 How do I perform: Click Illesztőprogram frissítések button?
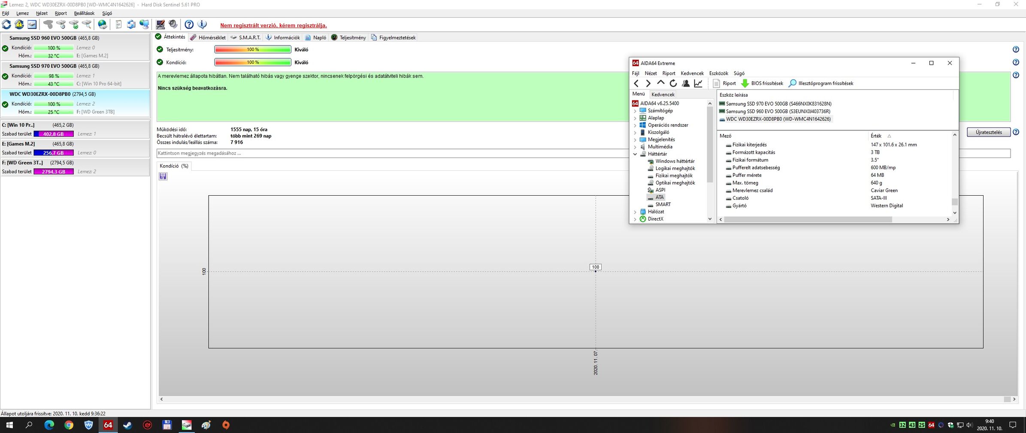click(821, 83)
